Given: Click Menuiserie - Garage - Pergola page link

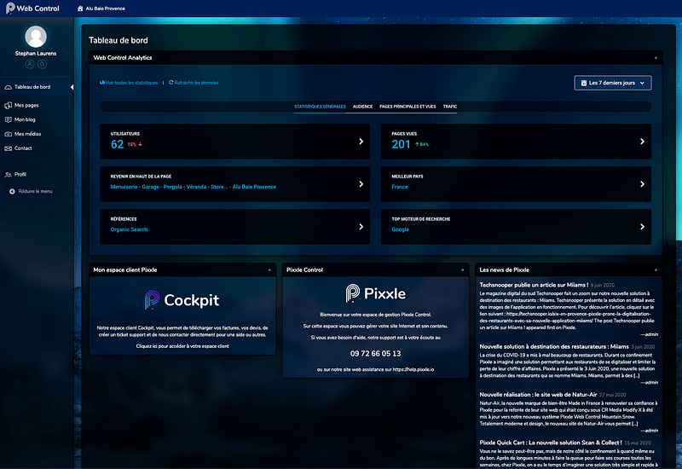Looking at the screenshot, I should tap(194, 187).
